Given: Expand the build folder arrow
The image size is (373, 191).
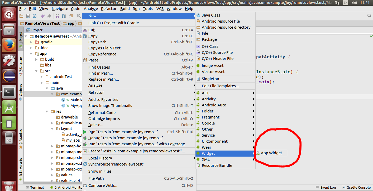Looking at the screenshot, I should click(x=36, y=59).
